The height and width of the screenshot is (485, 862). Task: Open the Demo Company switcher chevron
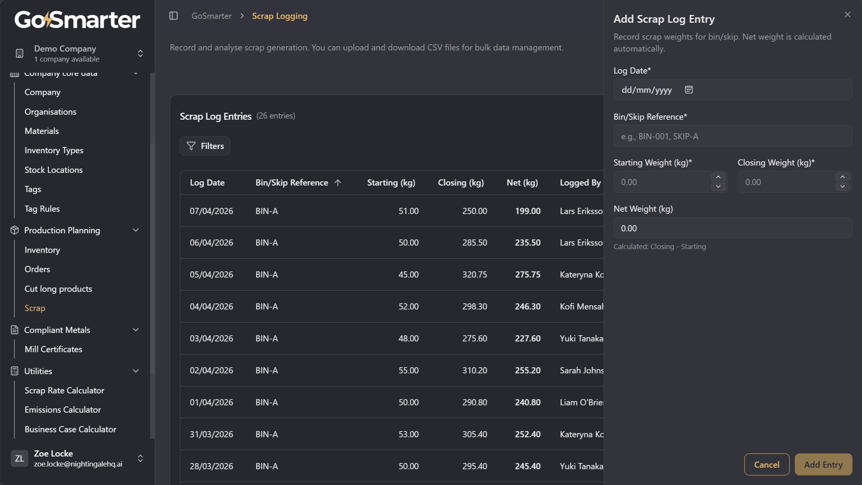click(140, 54)
